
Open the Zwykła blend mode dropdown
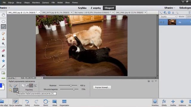click(168, 17)
